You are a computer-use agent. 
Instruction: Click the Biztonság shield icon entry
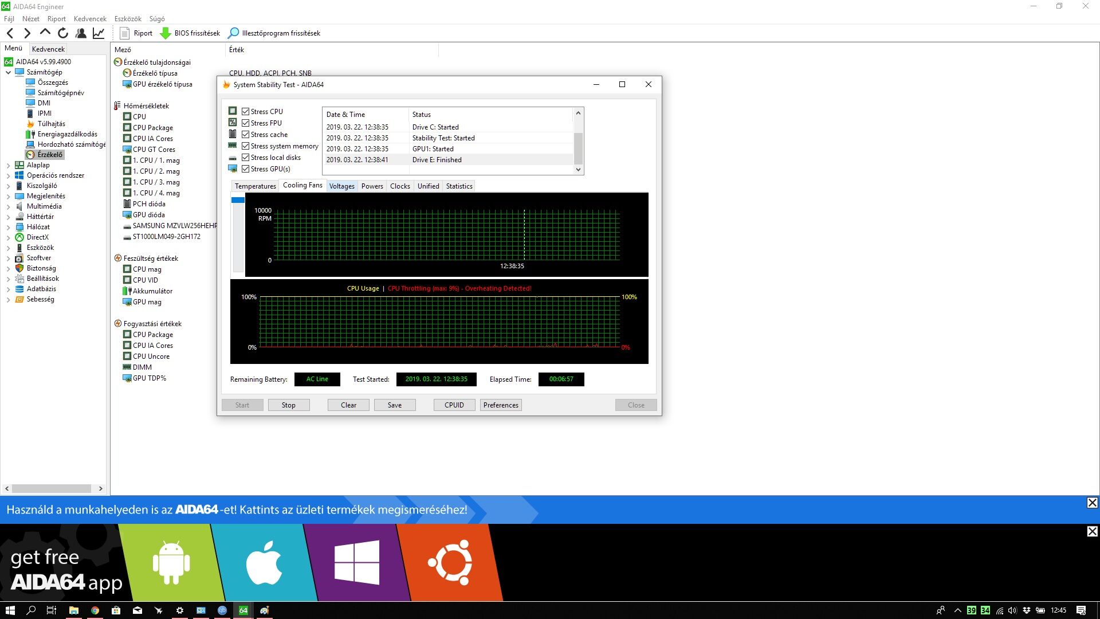pyautogui.click(x=36, y=268)
